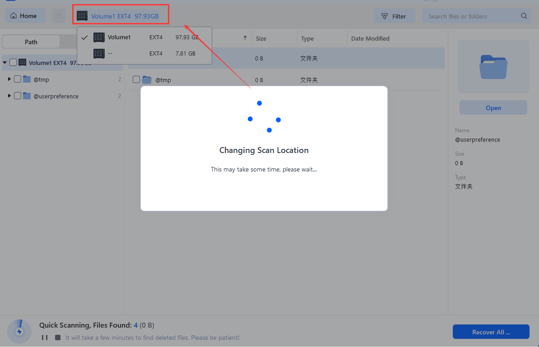Click the drive icon of the 7.81 GB entry
Image resolution: width=539 pixels, height=347 pixels.
coord(99,53)
